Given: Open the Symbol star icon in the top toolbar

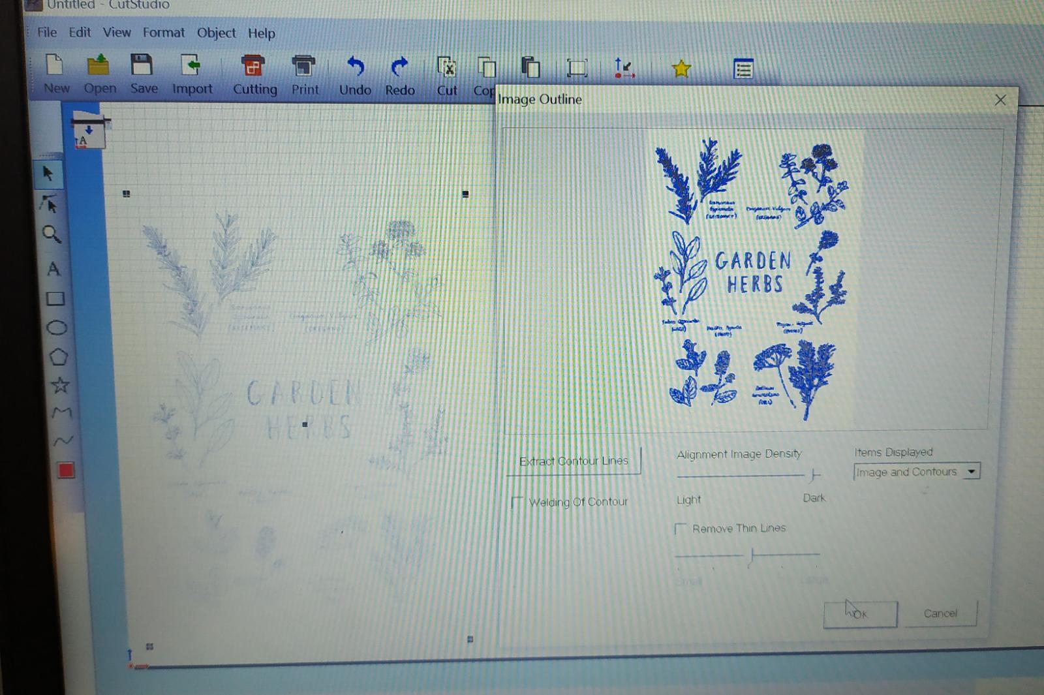Looking at the screenshot, I should click(681, 69).
